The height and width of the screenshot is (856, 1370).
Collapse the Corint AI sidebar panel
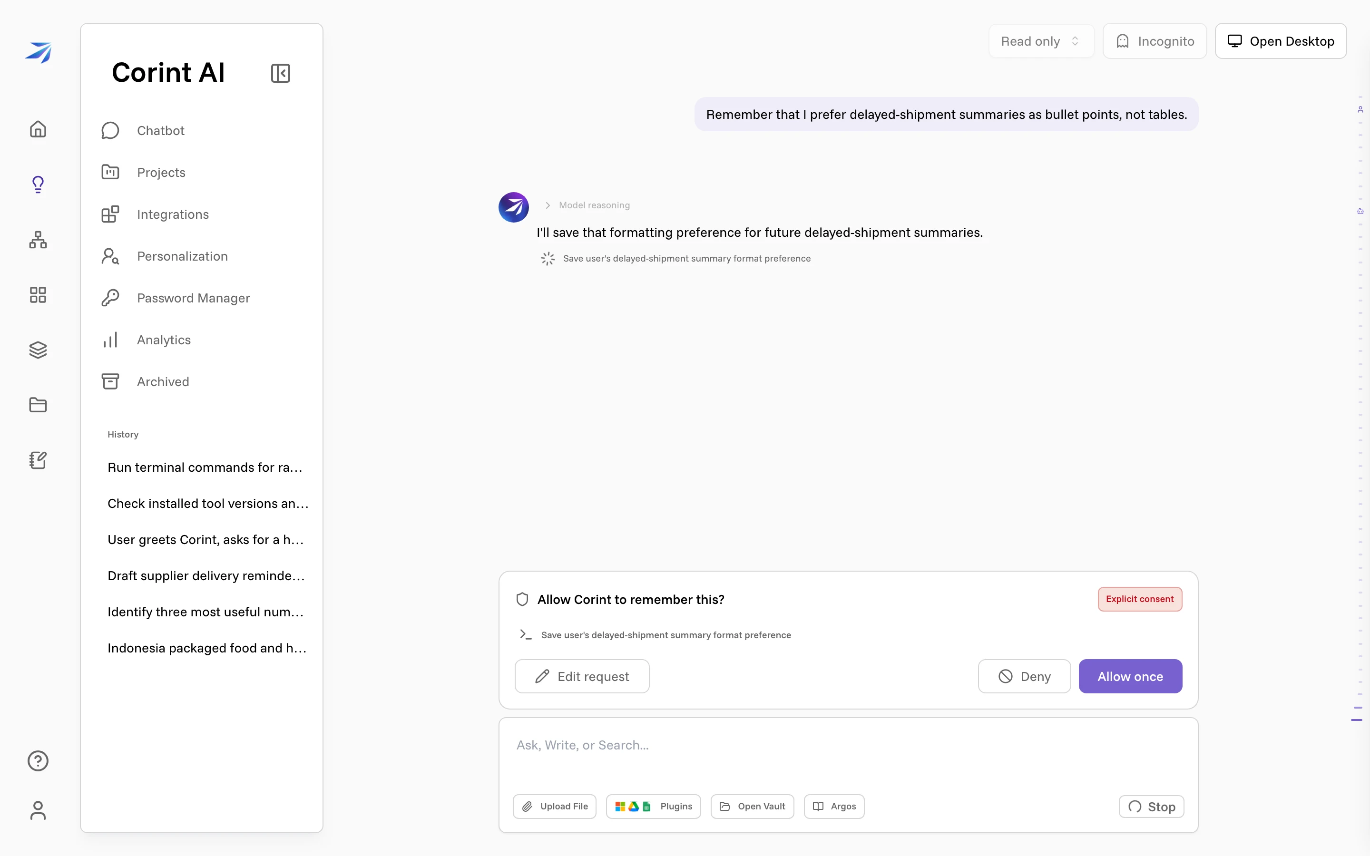tap(281, 73)
